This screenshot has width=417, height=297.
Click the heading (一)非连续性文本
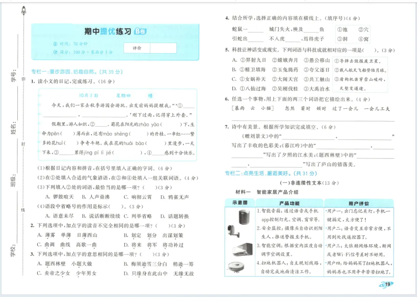click(x=309, y=183)
